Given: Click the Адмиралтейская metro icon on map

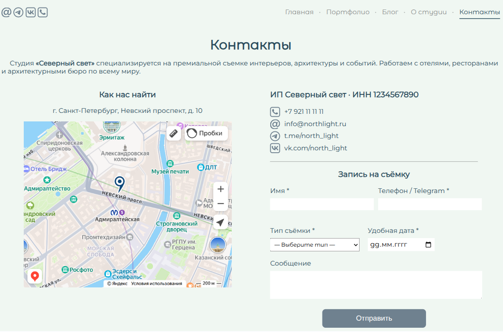Looking at the screenshot, I should (114, 212).
